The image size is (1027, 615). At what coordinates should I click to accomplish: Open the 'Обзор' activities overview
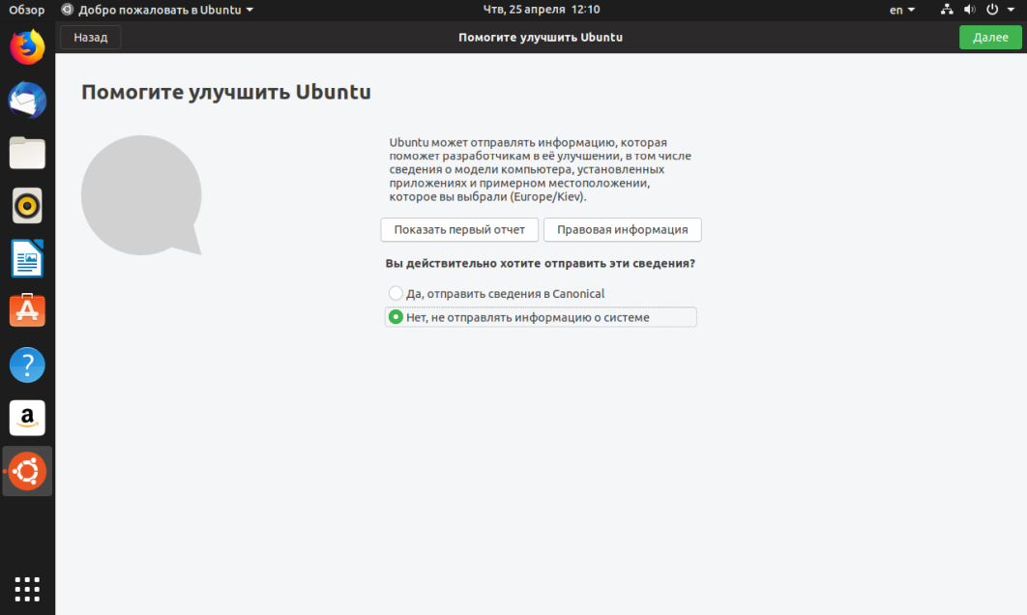point(27,10)
